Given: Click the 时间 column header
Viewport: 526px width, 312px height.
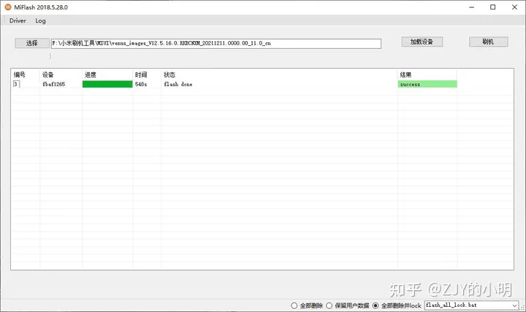Looking at the screenshot, I should click(140, 75).
